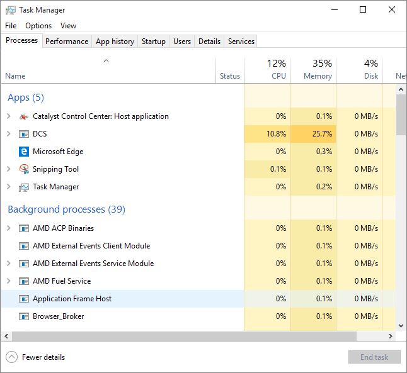Sort by the Disk column header
The width and height of the screenshot is (407, 373).
[x=359, y=70]
